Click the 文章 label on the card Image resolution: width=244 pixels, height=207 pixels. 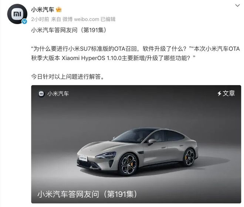tap(228, 93)
